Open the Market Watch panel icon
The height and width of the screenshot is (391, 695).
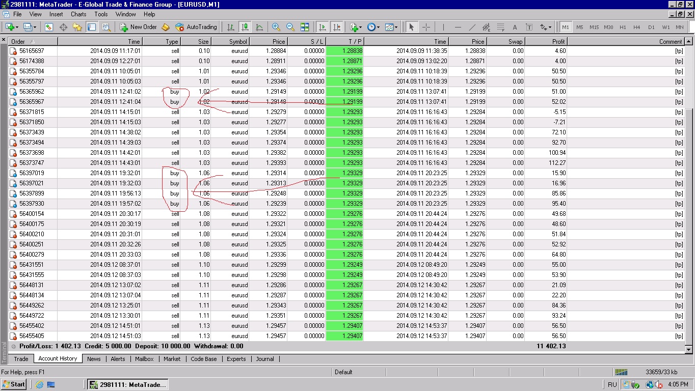[49, 27]
